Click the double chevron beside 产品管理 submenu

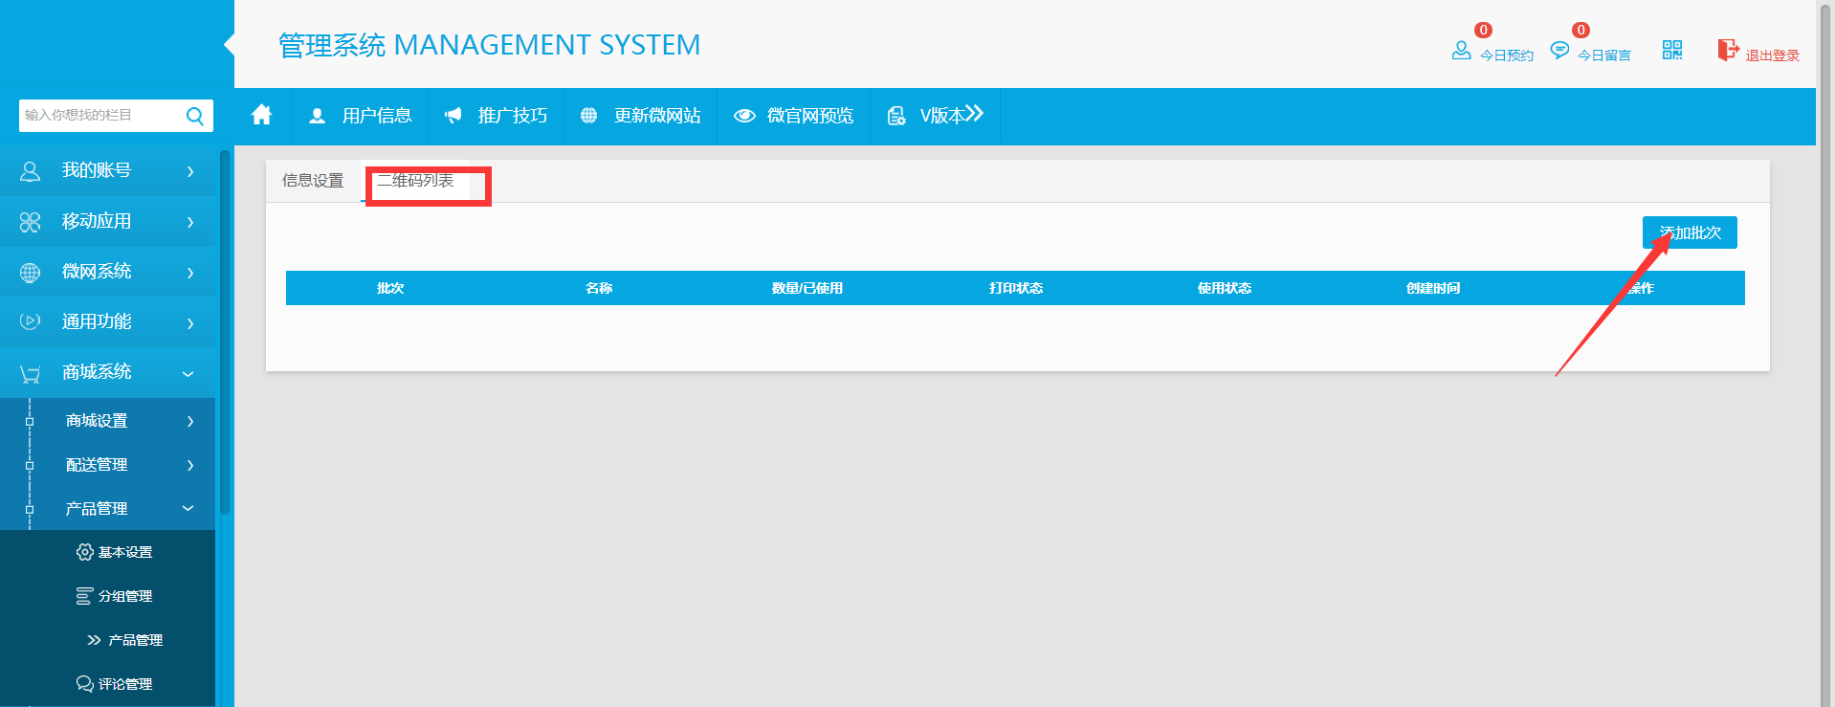[x=94, y=640]
